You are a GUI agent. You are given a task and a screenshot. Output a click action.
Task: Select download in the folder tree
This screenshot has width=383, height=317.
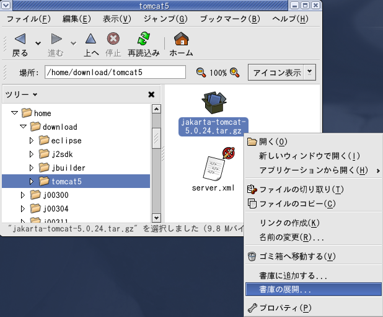(60, 127)
